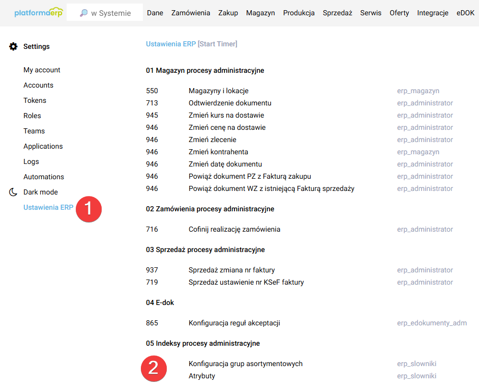Click process number 716
This screenshot has height=389, width=479.
pos(152,229)
